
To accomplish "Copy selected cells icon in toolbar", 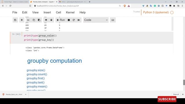I will [x=34, y=20].
